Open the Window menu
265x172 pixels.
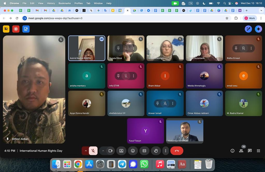click(x=98, y=3)
